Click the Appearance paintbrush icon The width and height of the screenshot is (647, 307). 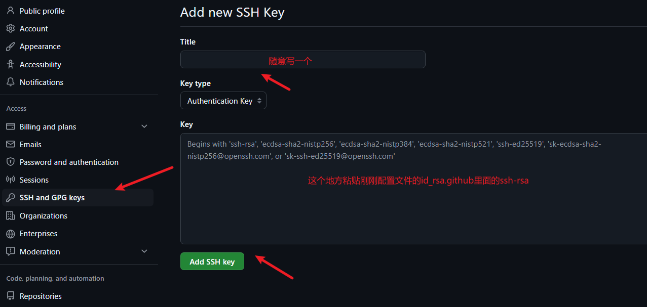[x=10, y=47]
